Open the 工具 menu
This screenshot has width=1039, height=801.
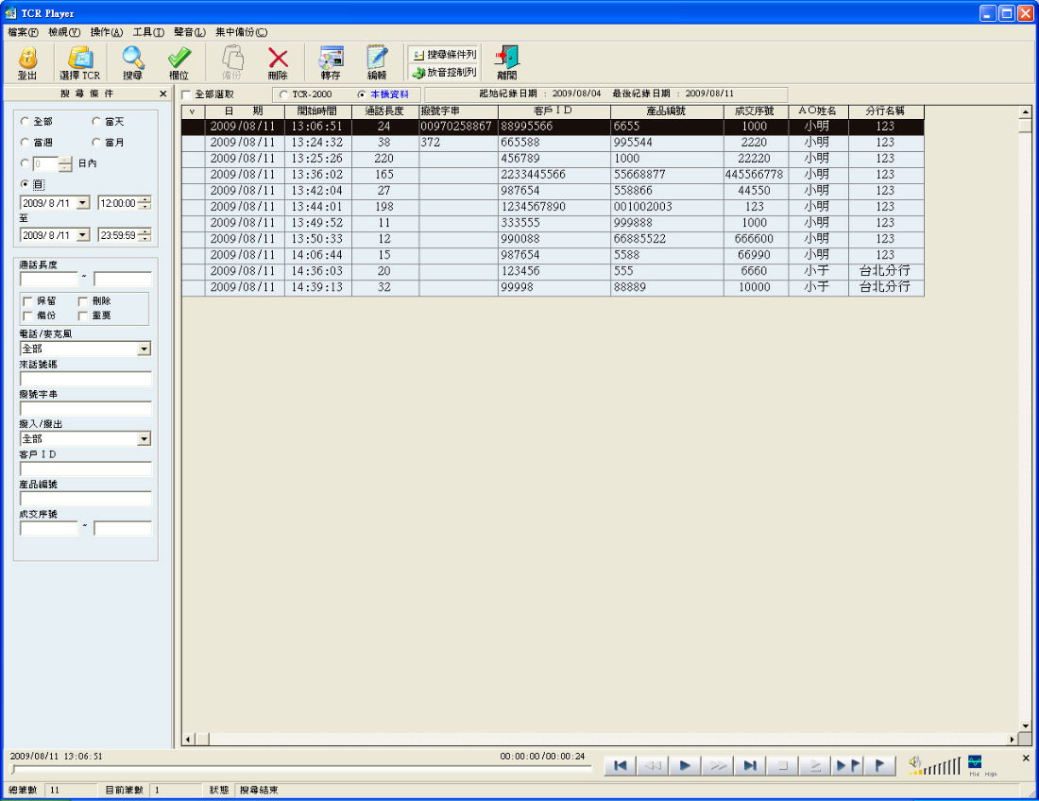click(x=148, y=32)
